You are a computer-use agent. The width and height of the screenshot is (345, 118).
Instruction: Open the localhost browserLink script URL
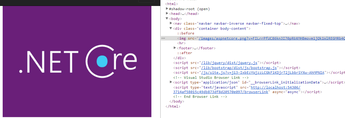[x=237, y=90]
